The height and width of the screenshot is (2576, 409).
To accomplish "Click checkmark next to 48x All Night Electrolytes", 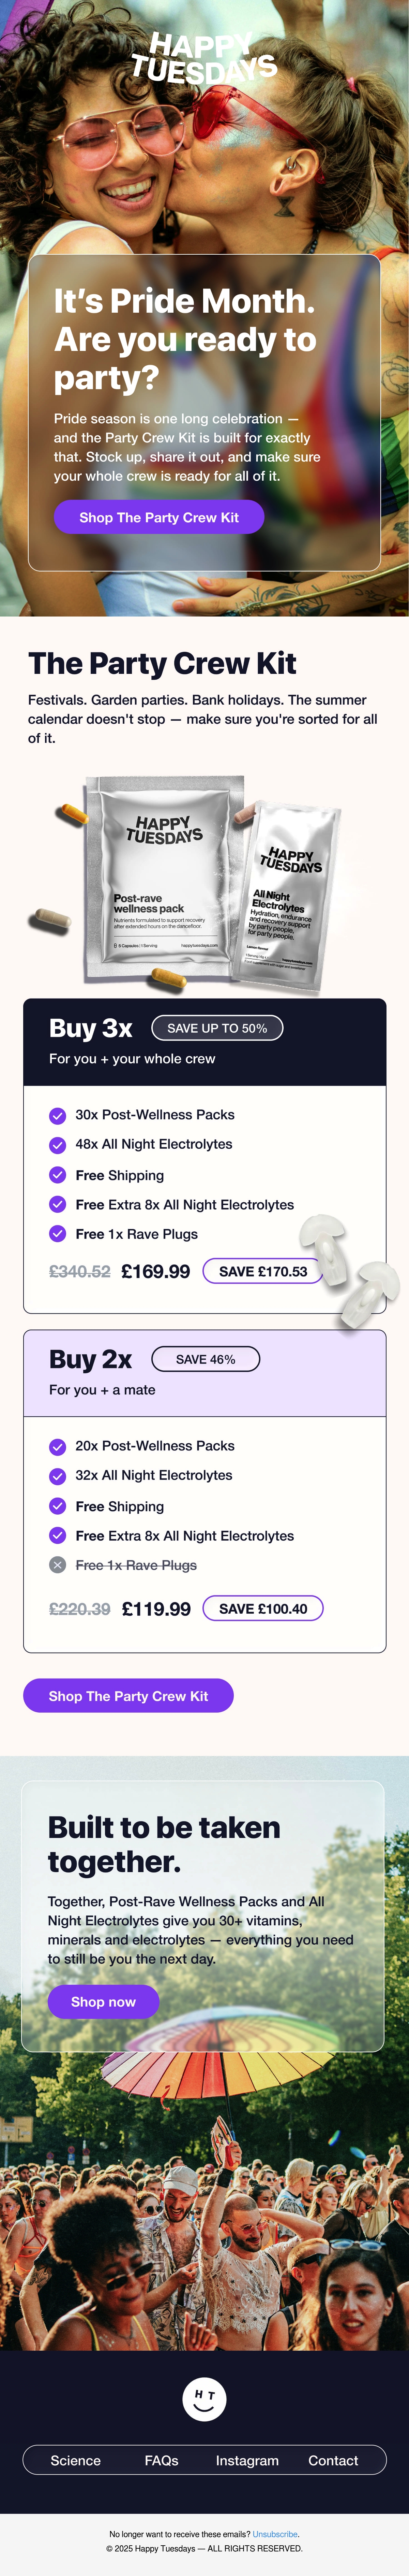I will tap(58, 1145).
